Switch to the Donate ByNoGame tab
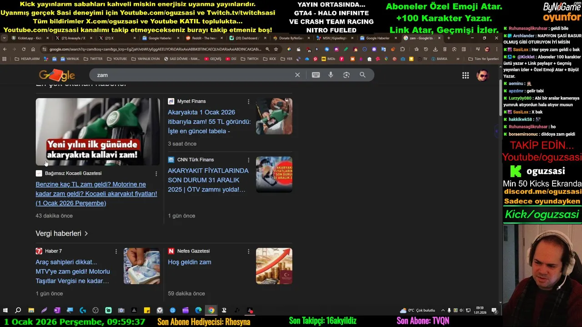This screenshot has height=327, width=582. coord(291,38)
